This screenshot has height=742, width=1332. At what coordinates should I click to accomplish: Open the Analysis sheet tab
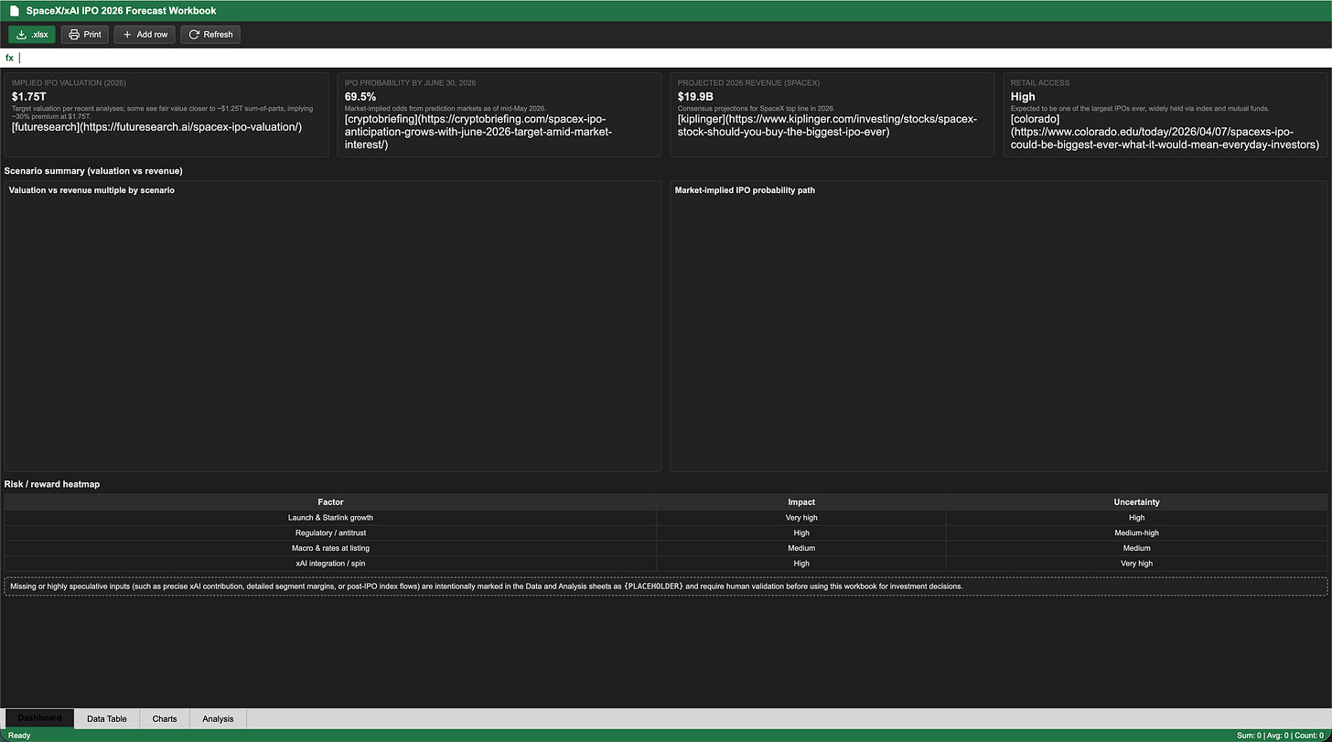218,718
